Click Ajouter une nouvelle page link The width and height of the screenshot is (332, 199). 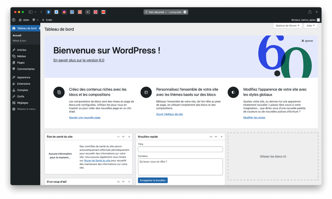(x=85, y=117)
